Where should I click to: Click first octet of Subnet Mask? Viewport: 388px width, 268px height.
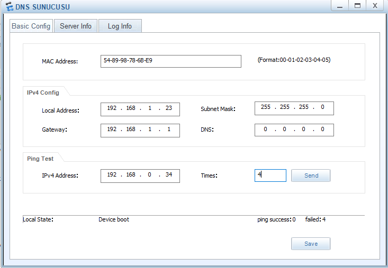point(266,107)
